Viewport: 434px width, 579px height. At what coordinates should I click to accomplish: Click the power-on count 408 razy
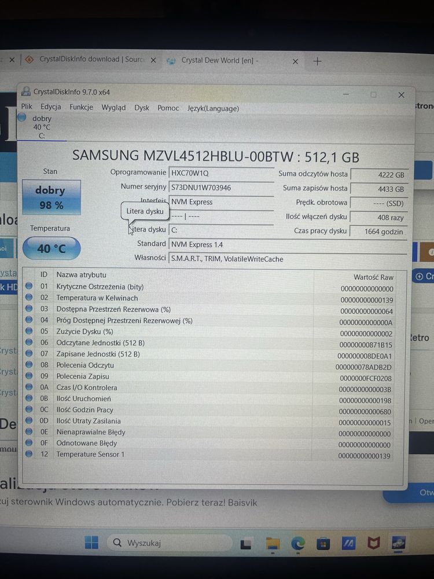378,218
